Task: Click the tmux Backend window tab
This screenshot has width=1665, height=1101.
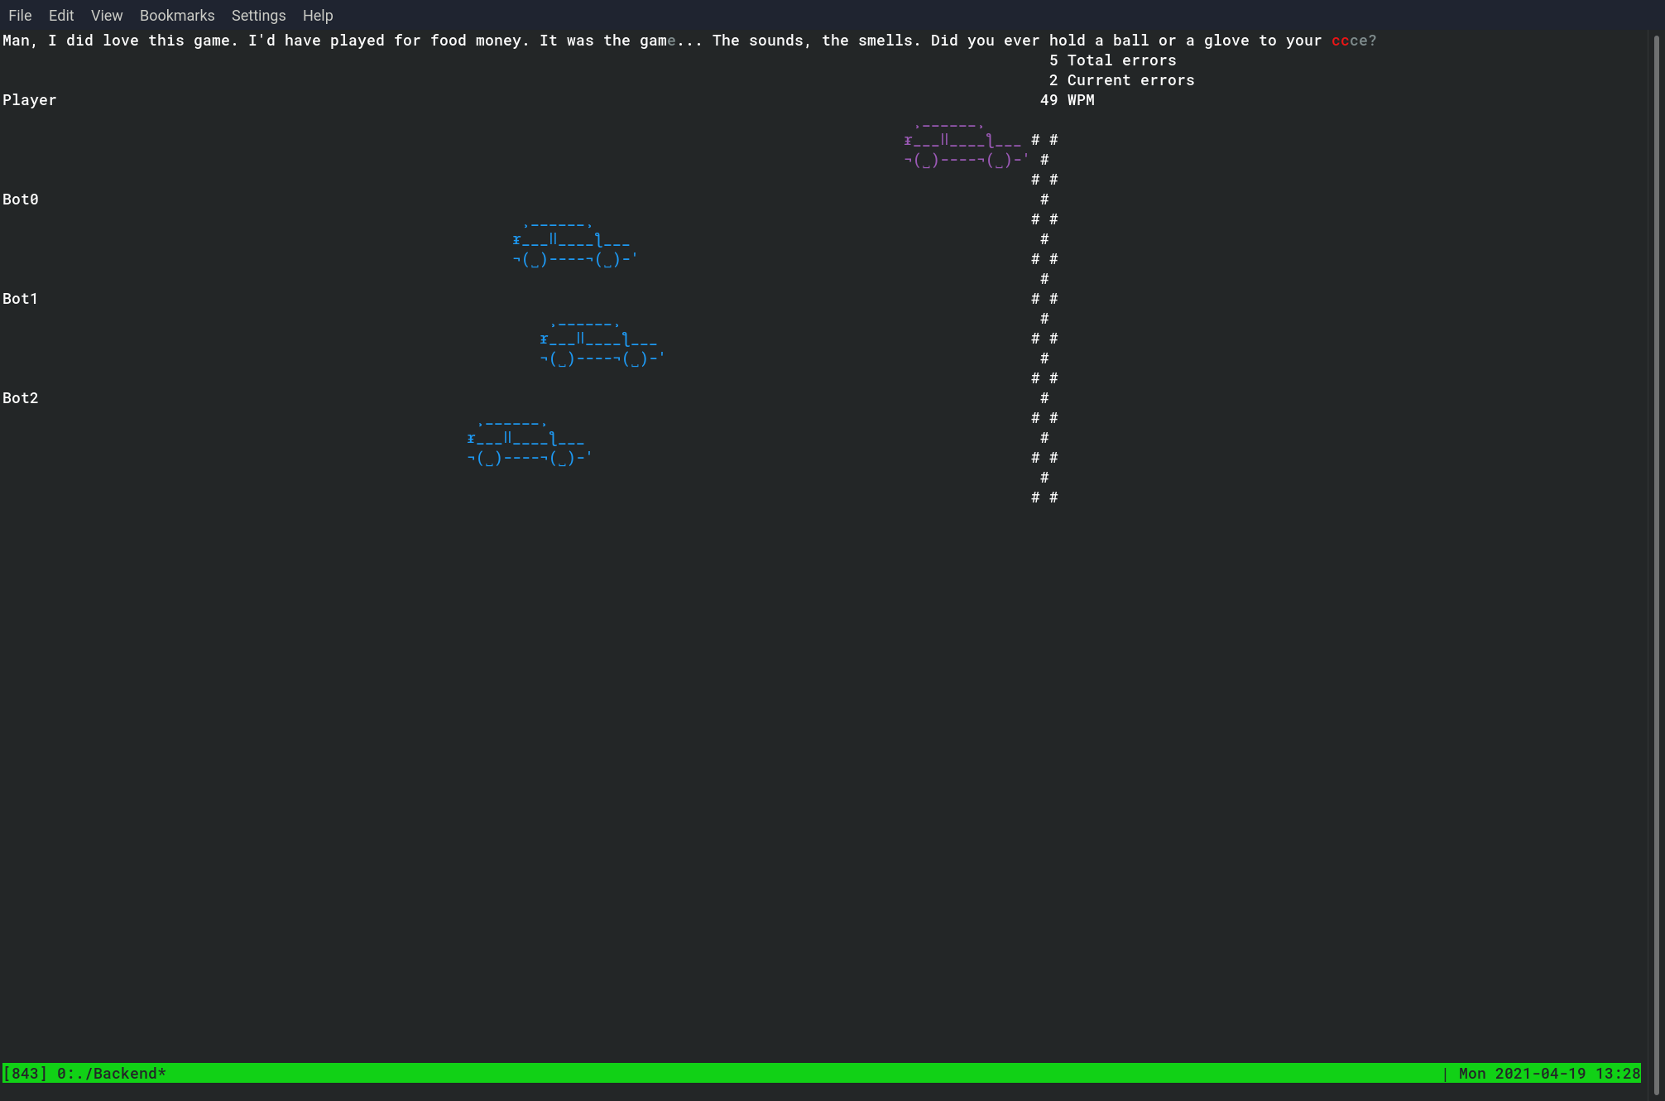Action: point(111,1074)
